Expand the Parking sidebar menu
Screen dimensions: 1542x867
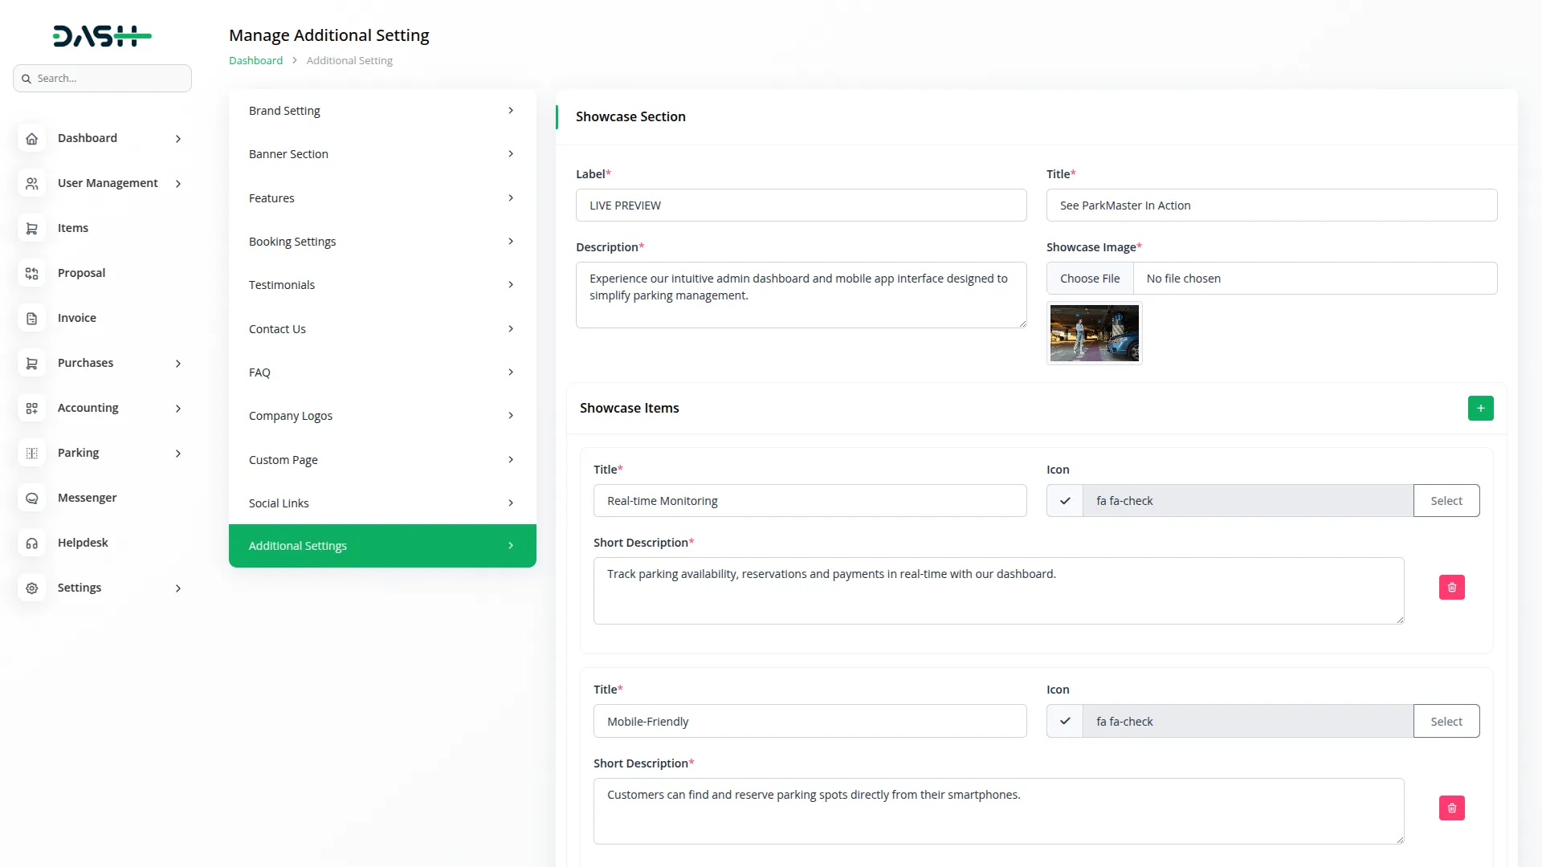(178, 454)
